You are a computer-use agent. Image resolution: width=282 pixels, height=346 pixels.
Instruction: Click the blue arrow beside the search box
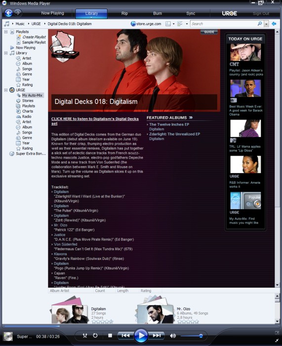point(274,24)
